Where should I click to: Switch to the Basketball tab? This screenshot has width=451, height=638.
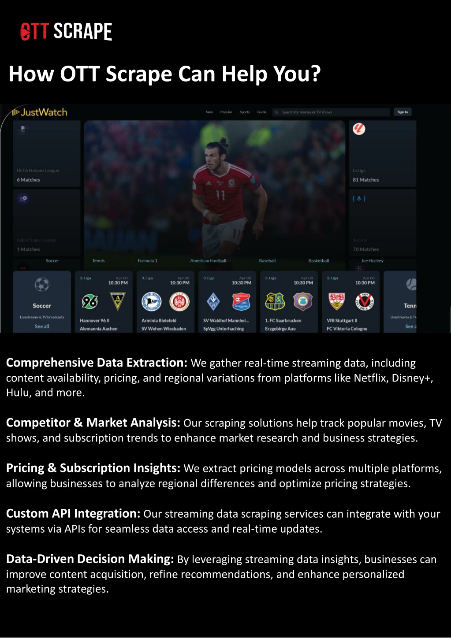(319, 261)
